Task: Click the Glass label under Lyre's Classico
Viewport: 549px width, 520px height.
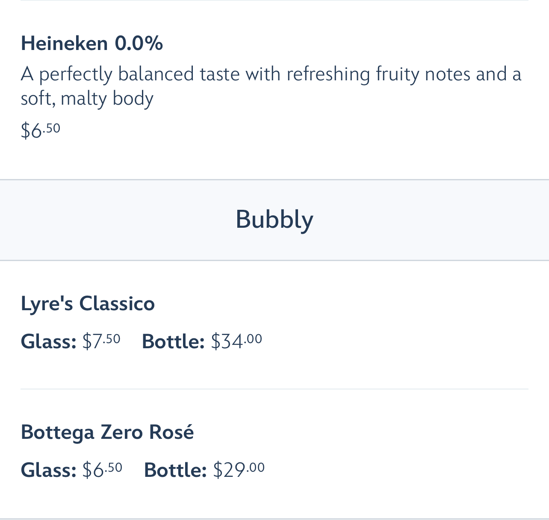Action: (x=48, y=342)
